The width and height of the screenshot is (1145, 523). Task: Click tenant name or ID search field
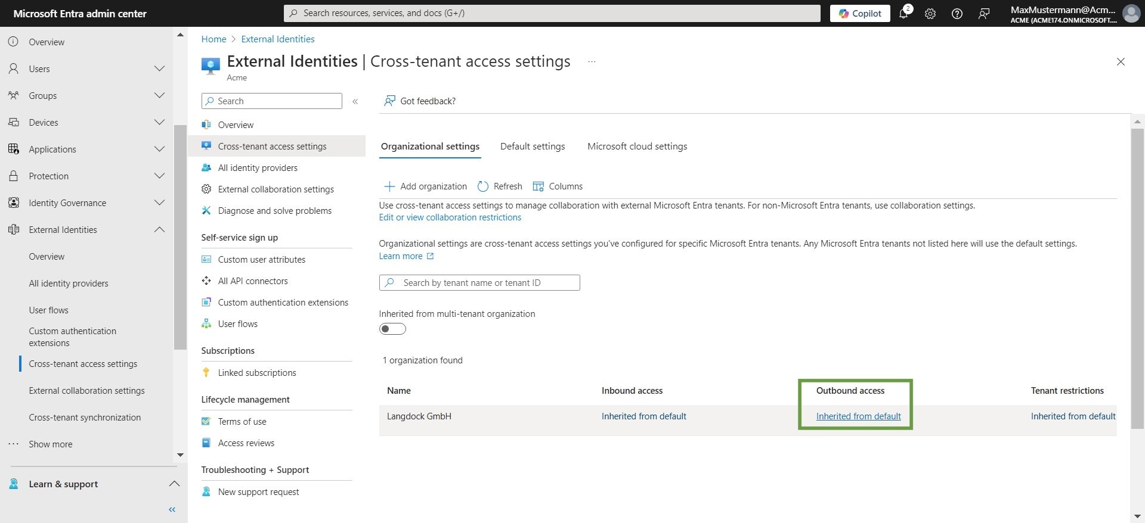[x=479, y=283]
